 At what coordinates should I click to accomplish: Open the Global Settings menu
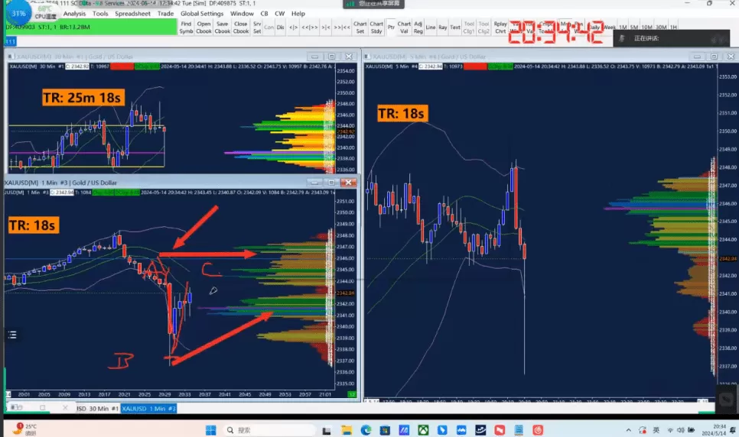coord(202,13)
